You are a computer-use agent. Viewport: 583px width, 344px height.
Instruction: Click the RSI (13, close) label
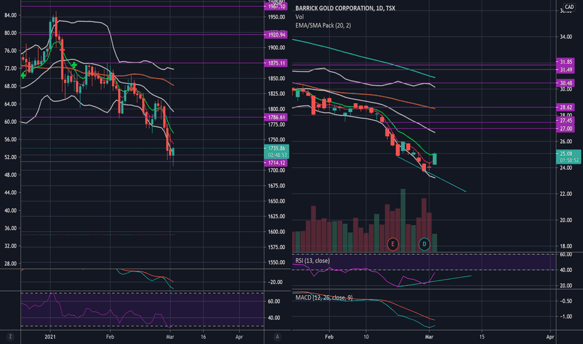point(312,261)
